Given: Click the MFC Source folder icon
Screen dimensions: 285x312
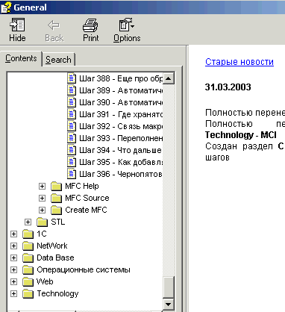Looking at the screenshot, I should click(x=56, y=198).
